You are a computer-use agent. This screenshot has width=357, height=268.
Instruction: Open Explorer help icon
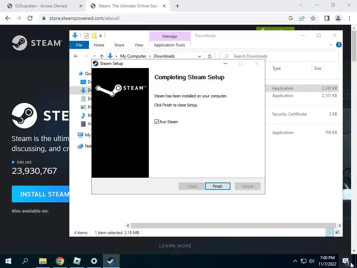click(339, 45)
